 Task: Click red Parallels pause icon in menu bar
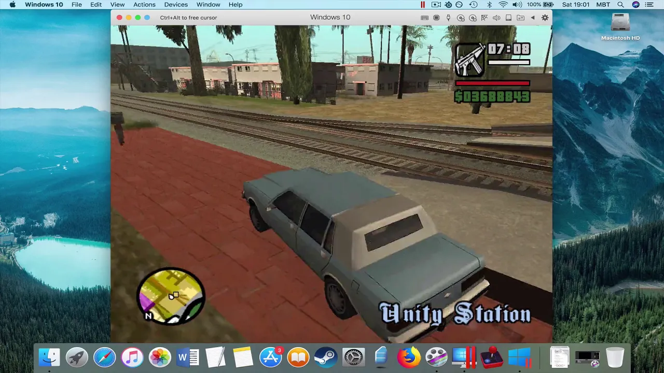point(423,5)
